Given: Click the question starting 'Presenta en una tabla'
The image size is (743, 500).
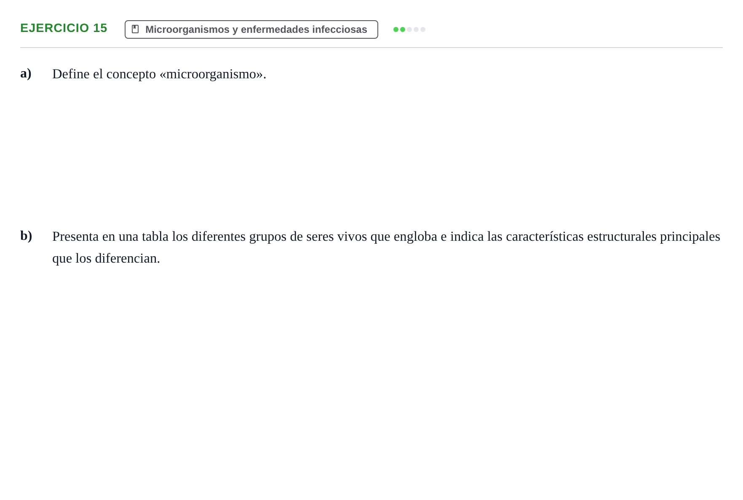Looking at the screenshot, I should tap(386, 247).
